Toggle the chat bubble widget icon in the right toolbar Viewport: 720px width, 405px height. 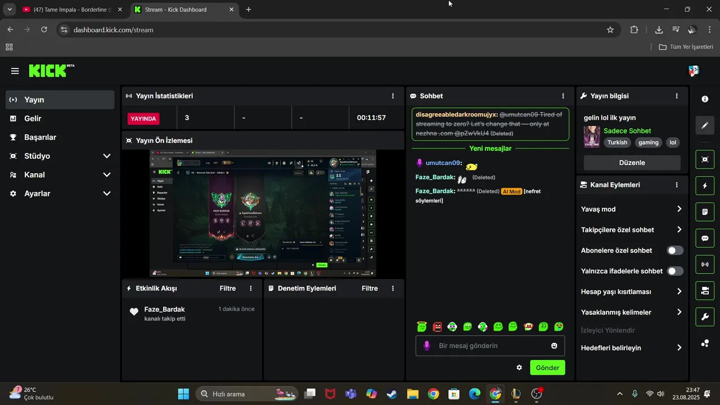point(705,238)
